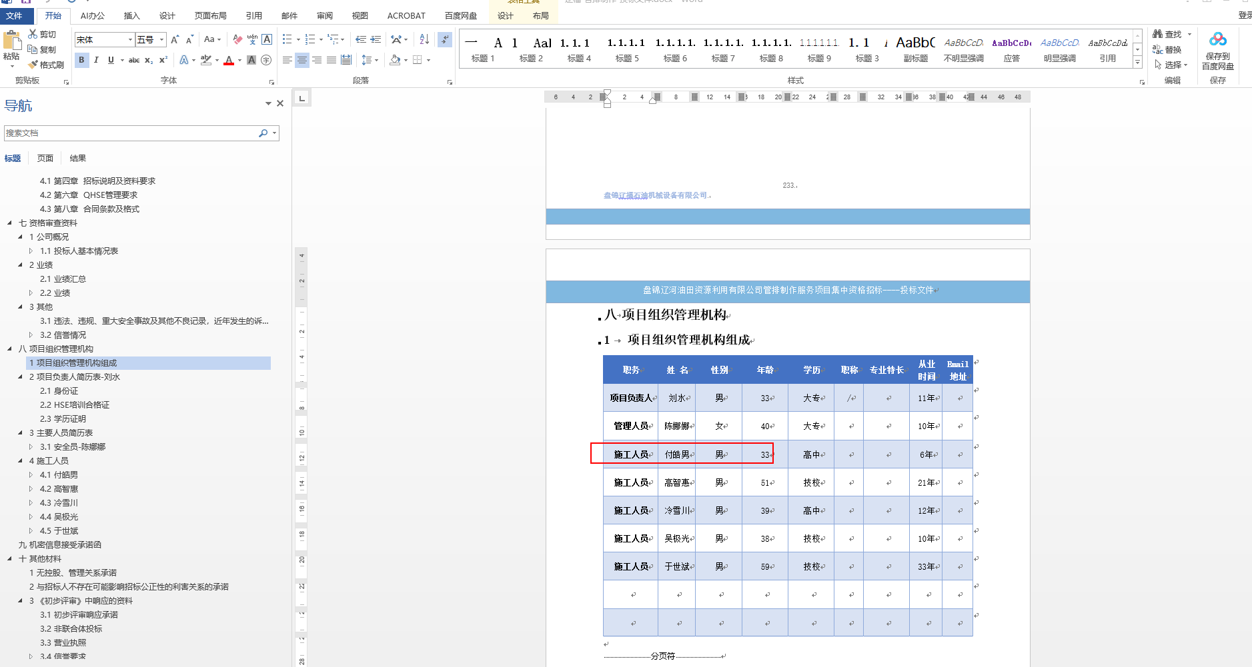
Task: Click the 项目负责人 cell in the table
Action: (631, 398)
